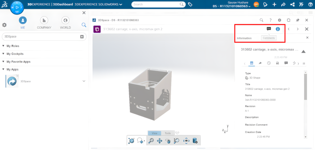The image size is (315, 150).
Task: Open the DS - R1132101060363 tenant dropdown
Action: coord(232,6)
